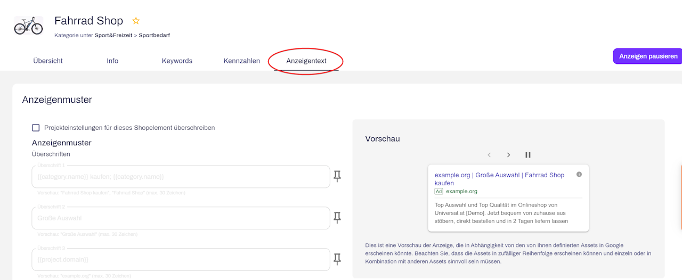Click the info icon in ad preview

579,174
